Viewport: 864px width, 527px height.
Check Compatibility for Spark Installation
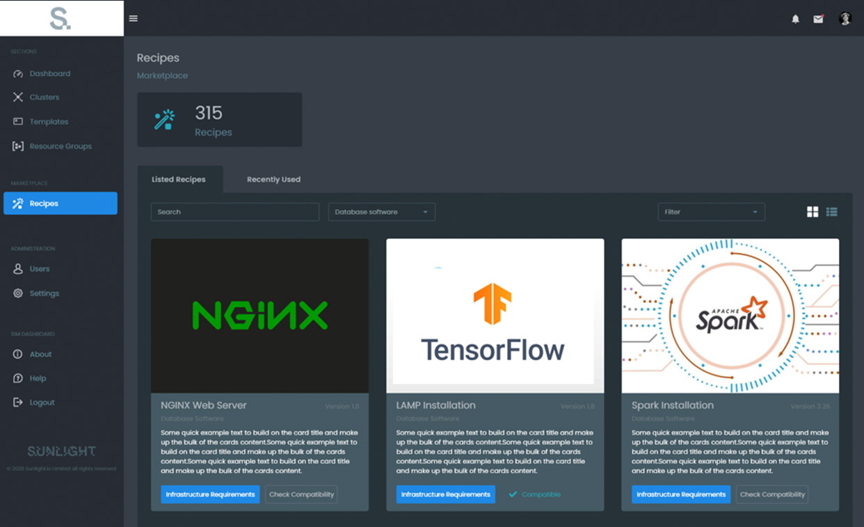pyautogui.click(x=772, y=494)
